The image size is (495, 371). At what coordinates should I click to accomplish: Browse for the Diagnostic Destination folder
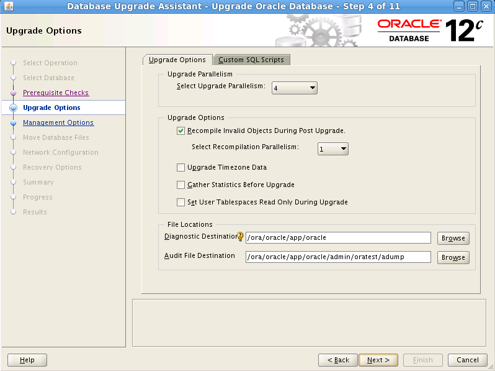point(453,238)
